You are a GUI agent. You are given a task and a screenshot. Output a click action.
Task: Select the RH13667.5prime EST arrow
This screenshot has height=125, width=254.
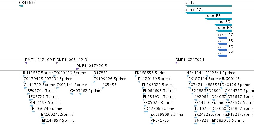point(24,76)
